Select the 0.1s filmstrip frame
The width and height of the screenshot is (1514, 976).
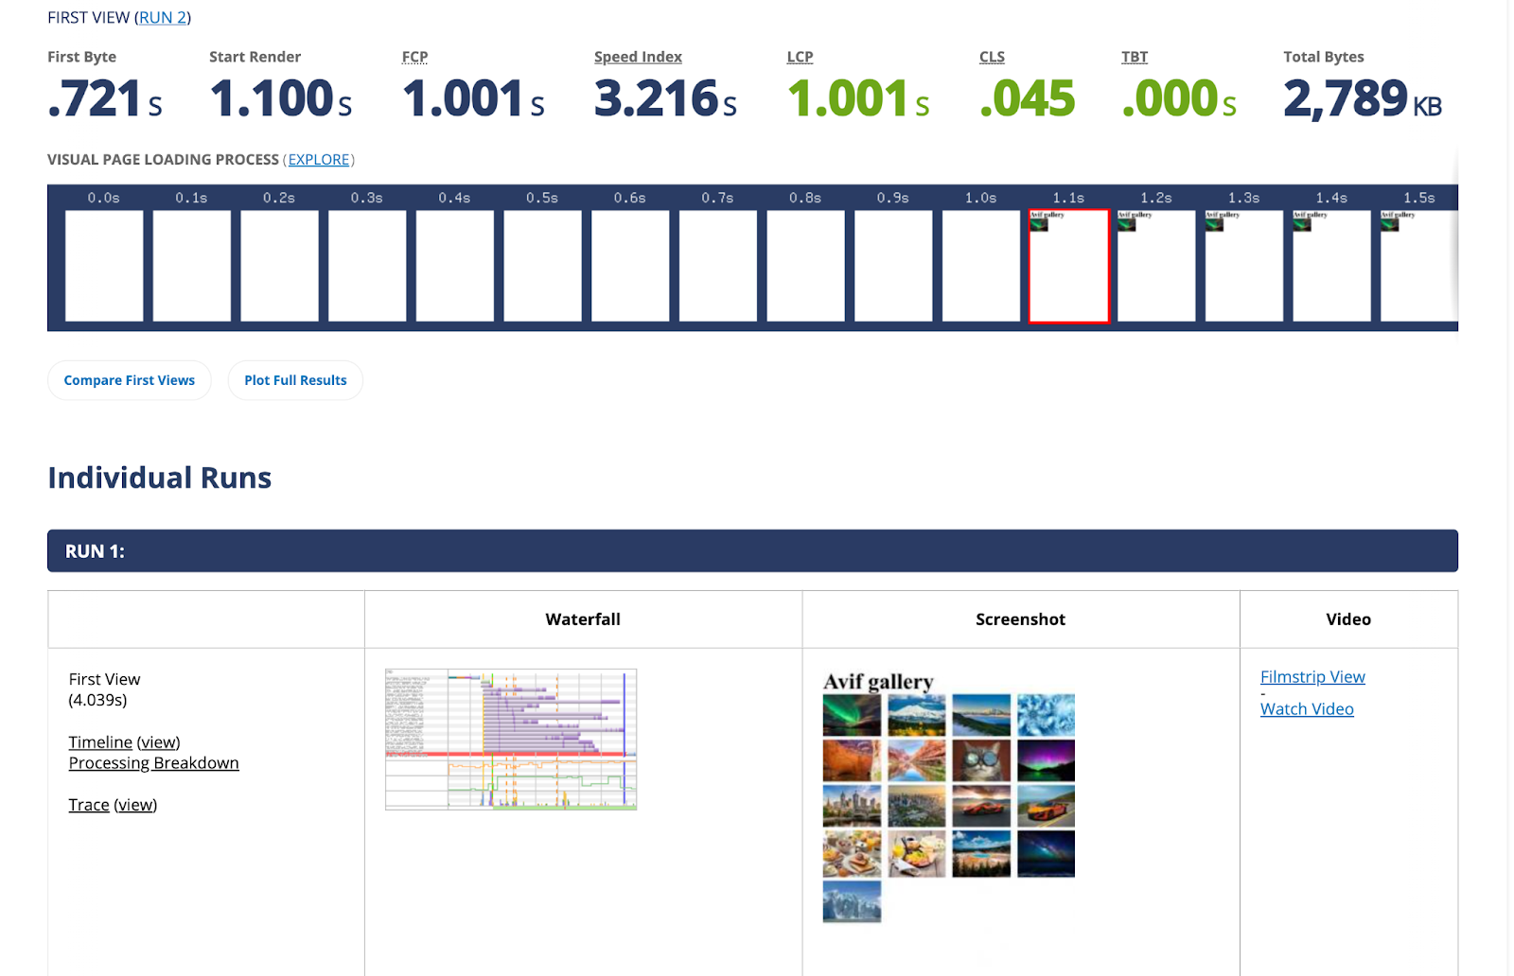(x=192, y=266)
